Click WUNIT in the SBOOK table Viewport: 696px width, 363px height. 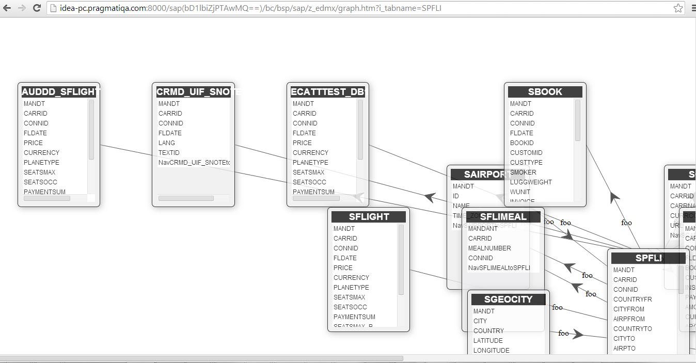tap(520, 192)
